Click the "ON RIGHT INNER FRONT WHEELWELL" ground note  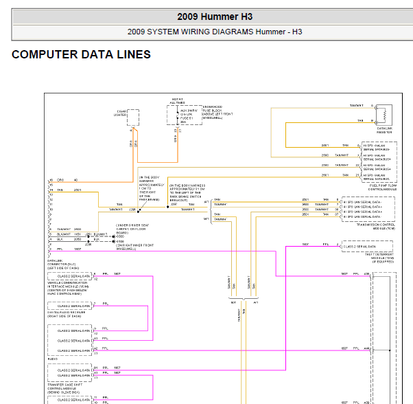[x=134, y=247]
